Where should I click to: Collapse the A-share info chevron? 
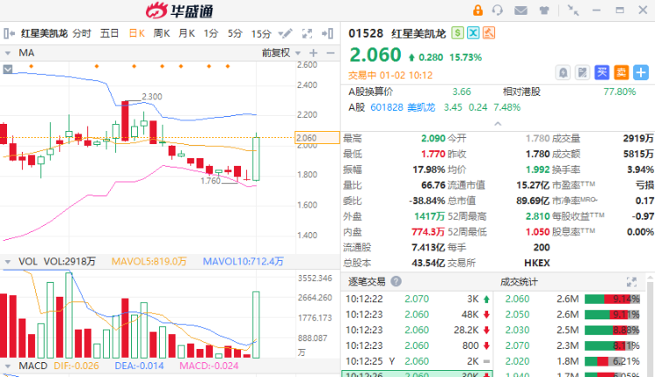coord(498,124)
